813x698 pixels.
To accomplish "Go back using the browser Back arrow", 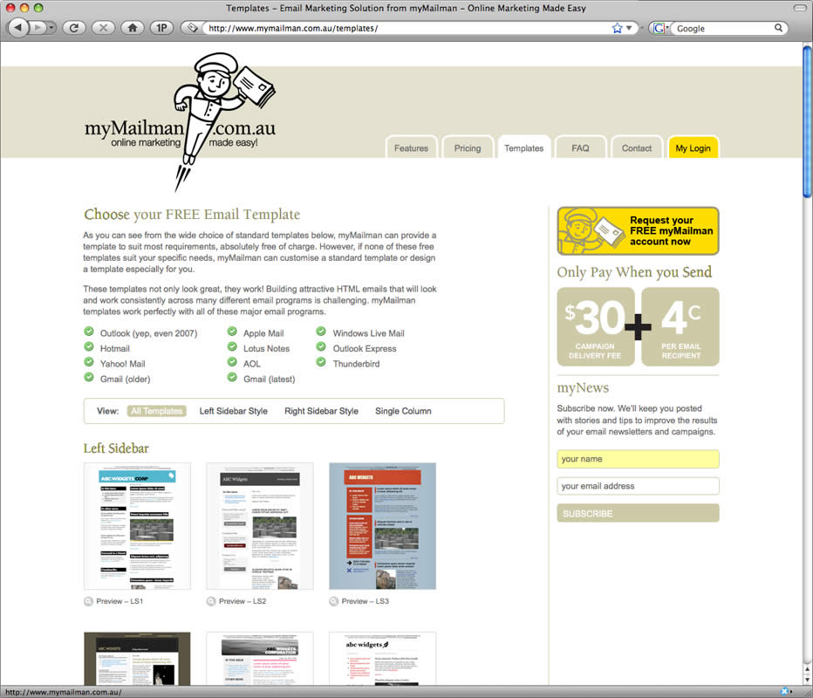I will click(18, 28).
